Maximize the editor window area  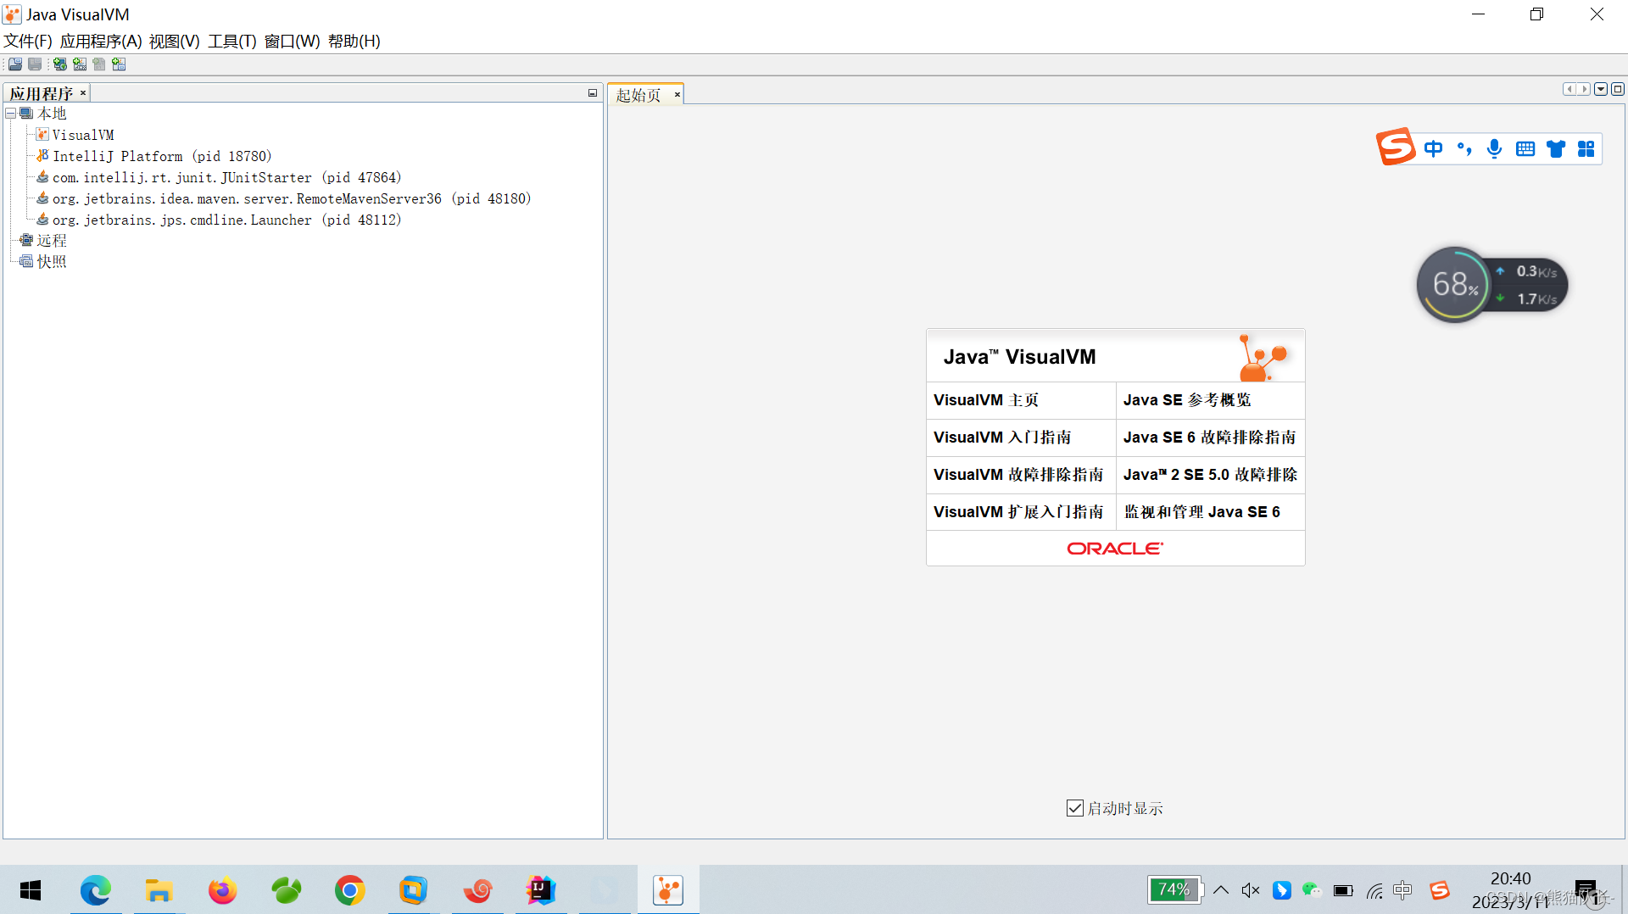[1618, 89]
